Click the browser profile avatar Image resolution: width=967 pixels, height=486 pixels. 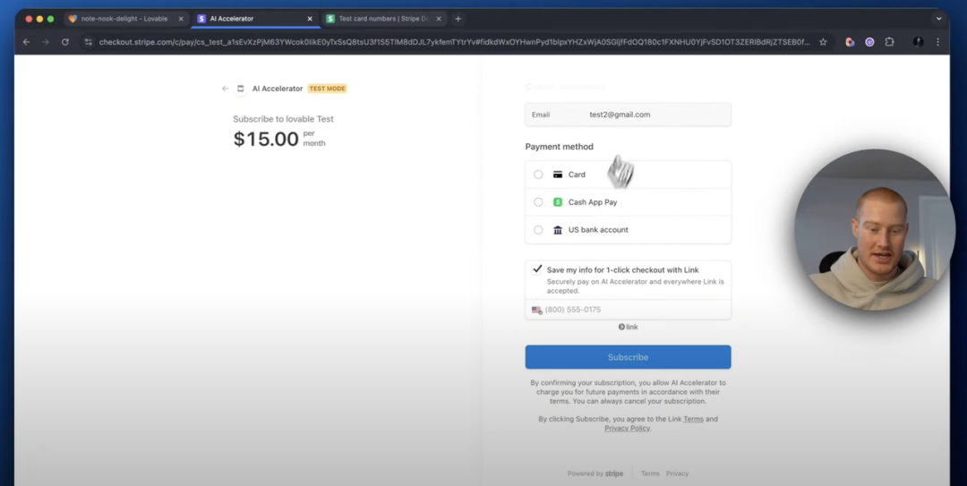(x=919, y=42)
